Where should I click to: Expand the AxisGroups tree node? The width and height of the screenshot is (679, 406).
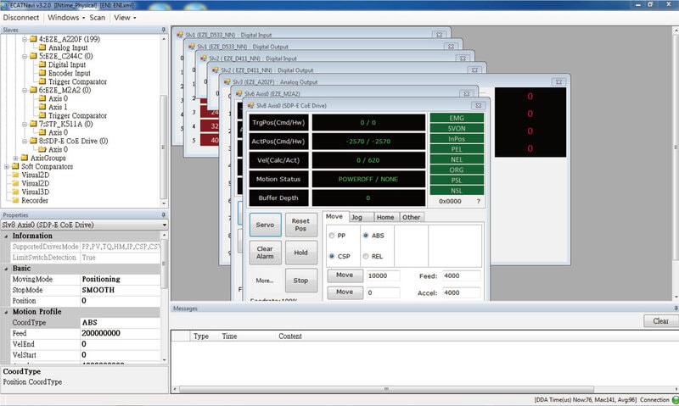pos(15,159)
